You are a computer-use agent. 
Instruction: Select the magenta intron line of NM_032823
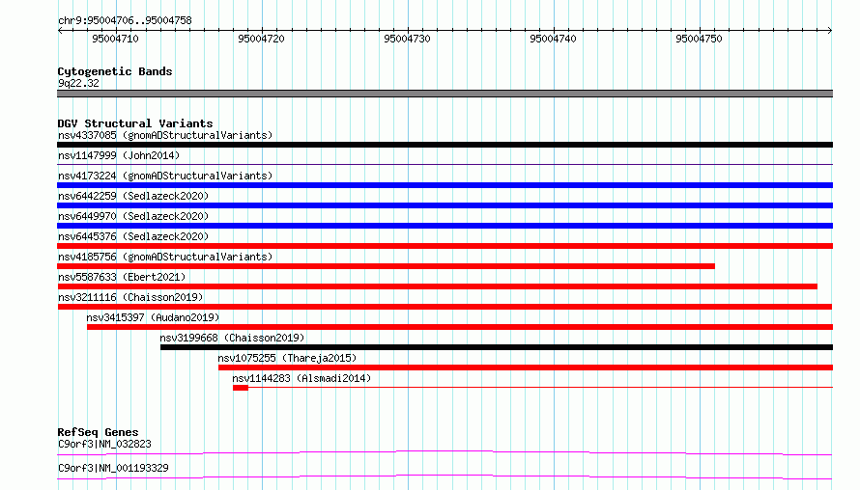(444, 452)
